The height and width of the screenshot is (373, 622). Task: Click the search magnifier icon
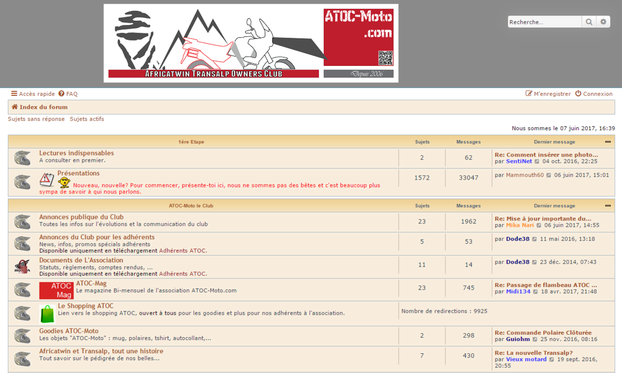tap(590, 22)
